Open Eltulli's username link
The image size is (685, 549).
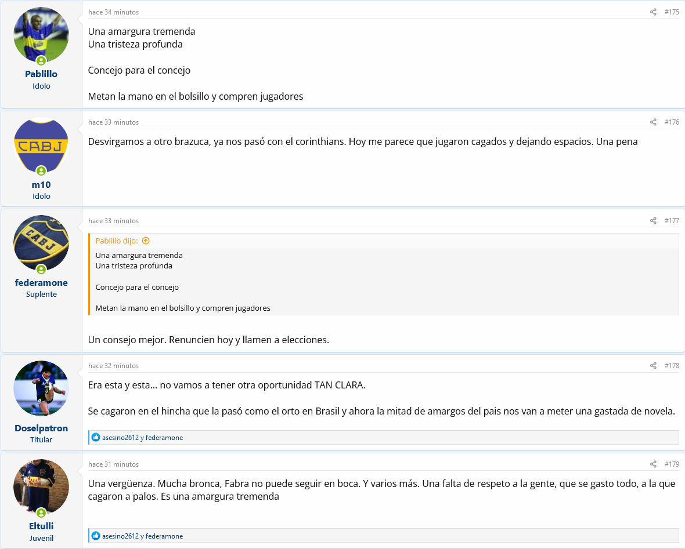(x=41, y=526)
